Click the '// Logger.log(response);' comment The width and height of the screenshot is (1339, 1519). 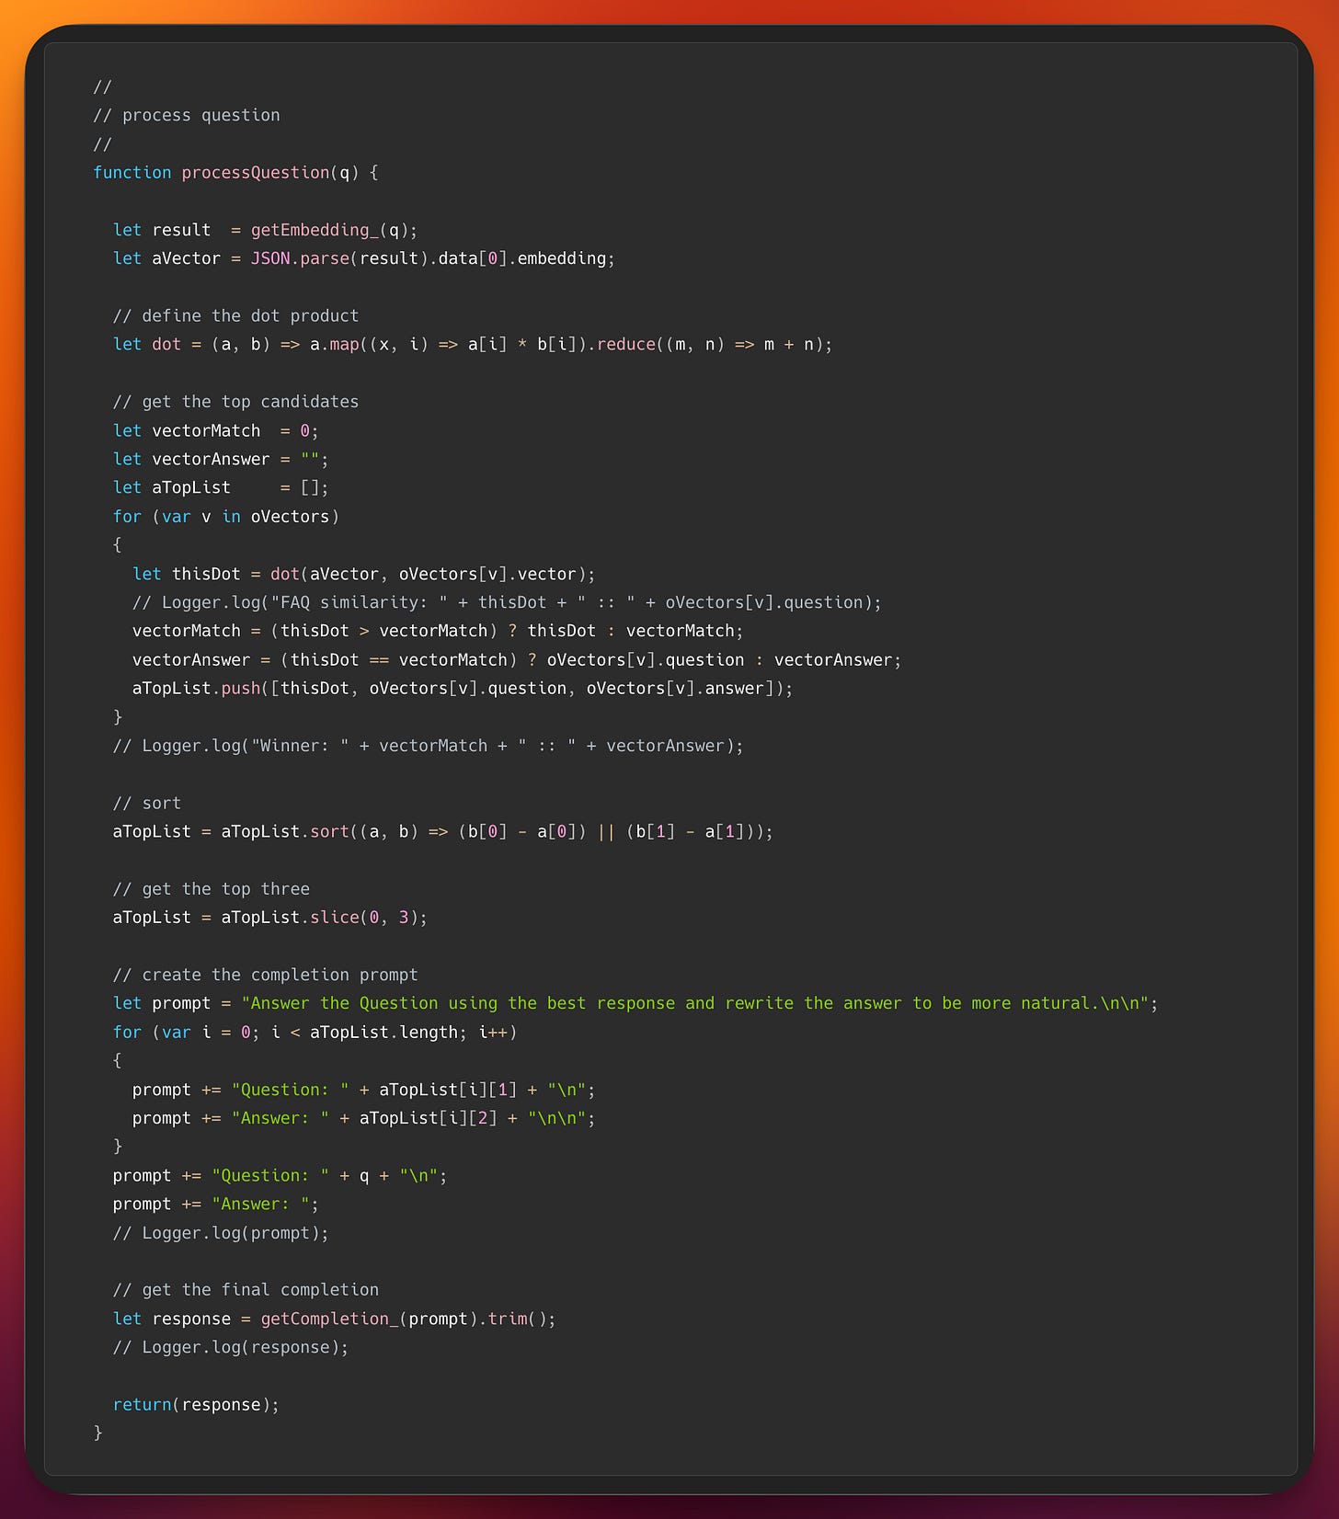(231, 1347)
